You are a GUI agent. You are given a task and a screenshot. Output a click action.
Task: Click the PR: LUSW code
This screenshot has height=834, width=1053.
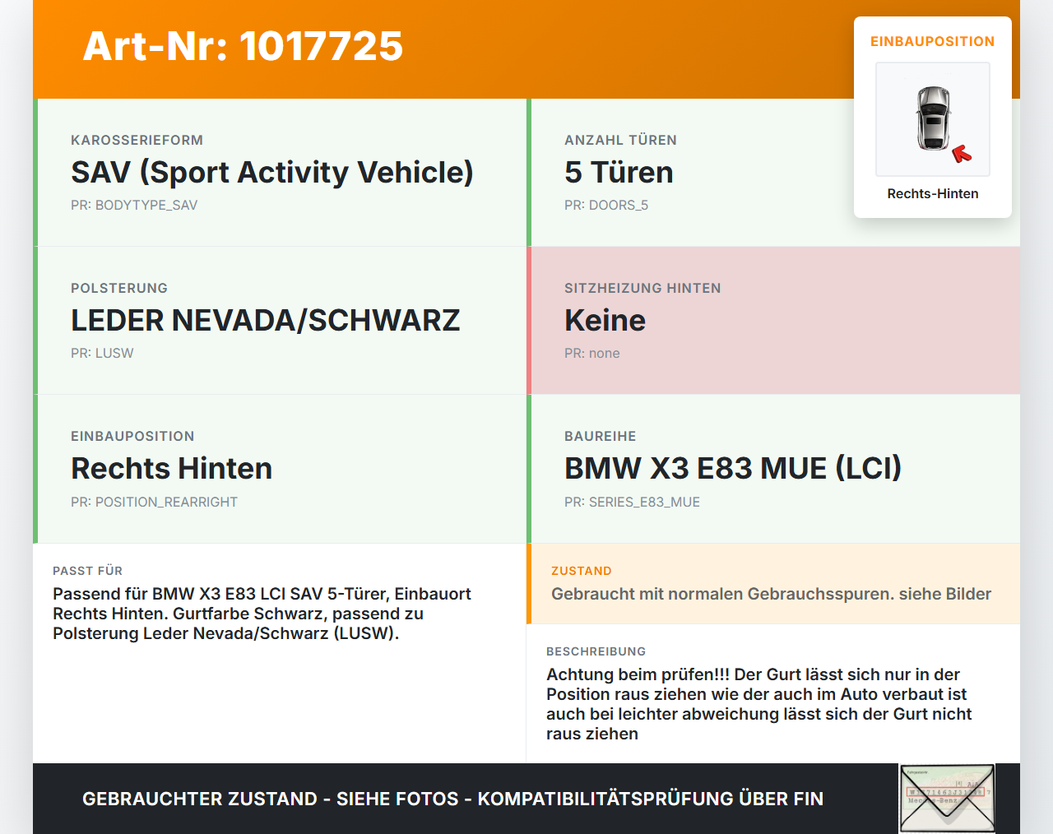102,353
